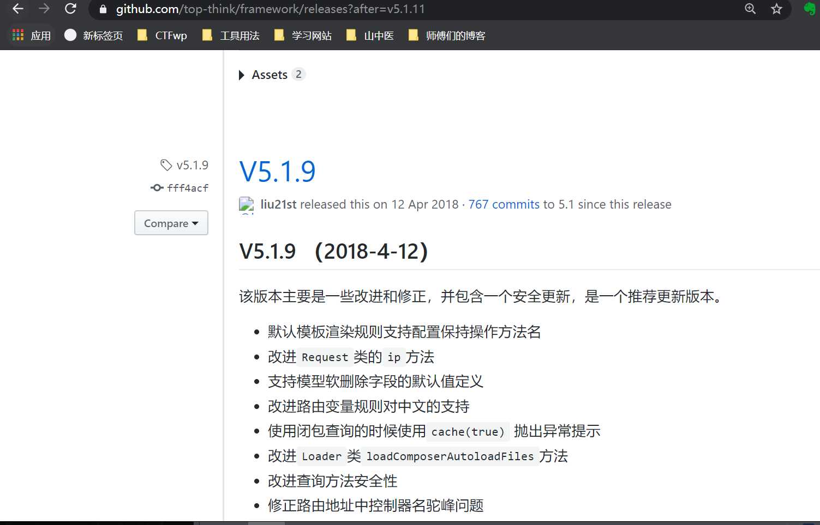This screenshot has width=820, height=525.
Task: Open the zoom magnifier icon in address bar
Action: pos(750,9)
